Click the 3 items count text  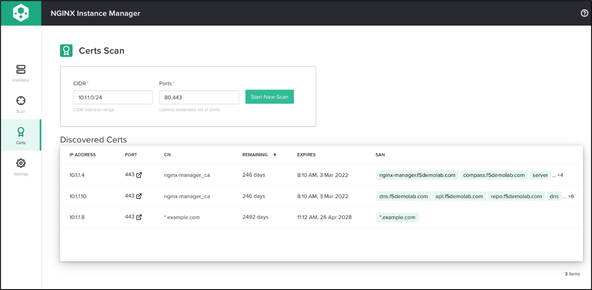[x=572, y=274]
